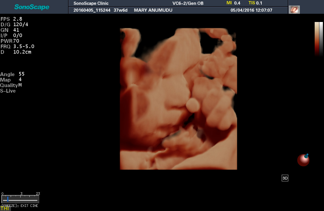The height and width of the screenshot is (211, 324).
Task: Click the exam ID 20160405_115244
Action: [x=92, y=10]
